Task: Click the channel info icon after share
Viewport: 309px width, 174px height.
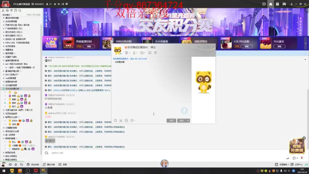Action: [x=66, y=4]
